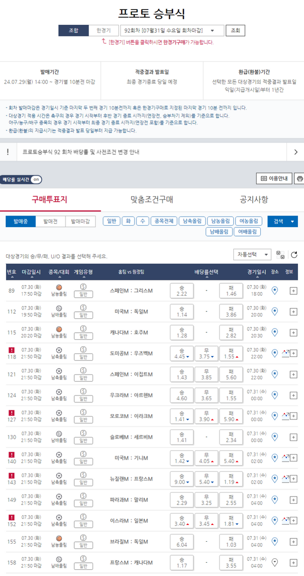Image resolution: width=304 pixels, height=576 pixels.
Task: Open venue pin for 스페인M vs 그리스M
Action: pyautogui.click(x=275, y=290)
